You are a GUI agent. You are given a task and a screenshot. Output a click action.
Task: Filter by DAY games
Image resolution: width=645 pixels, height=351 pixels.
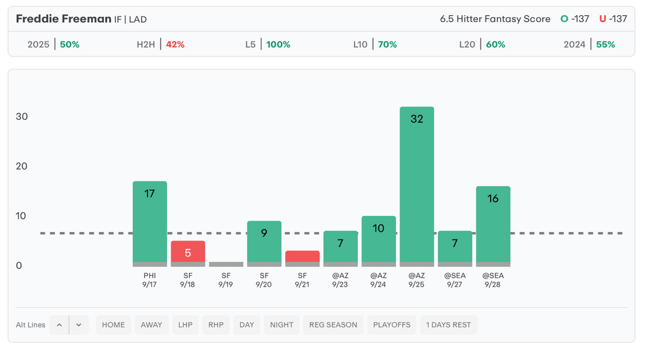click(x=247, y=325)
